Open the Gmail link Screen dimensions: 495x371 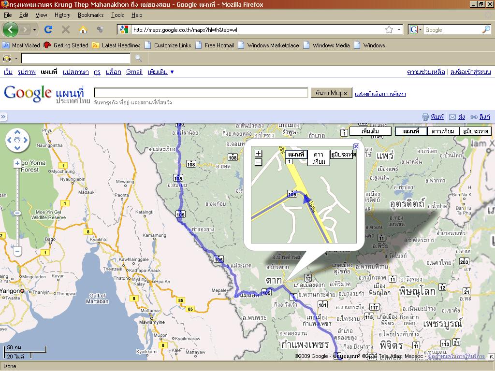point(134,71)
